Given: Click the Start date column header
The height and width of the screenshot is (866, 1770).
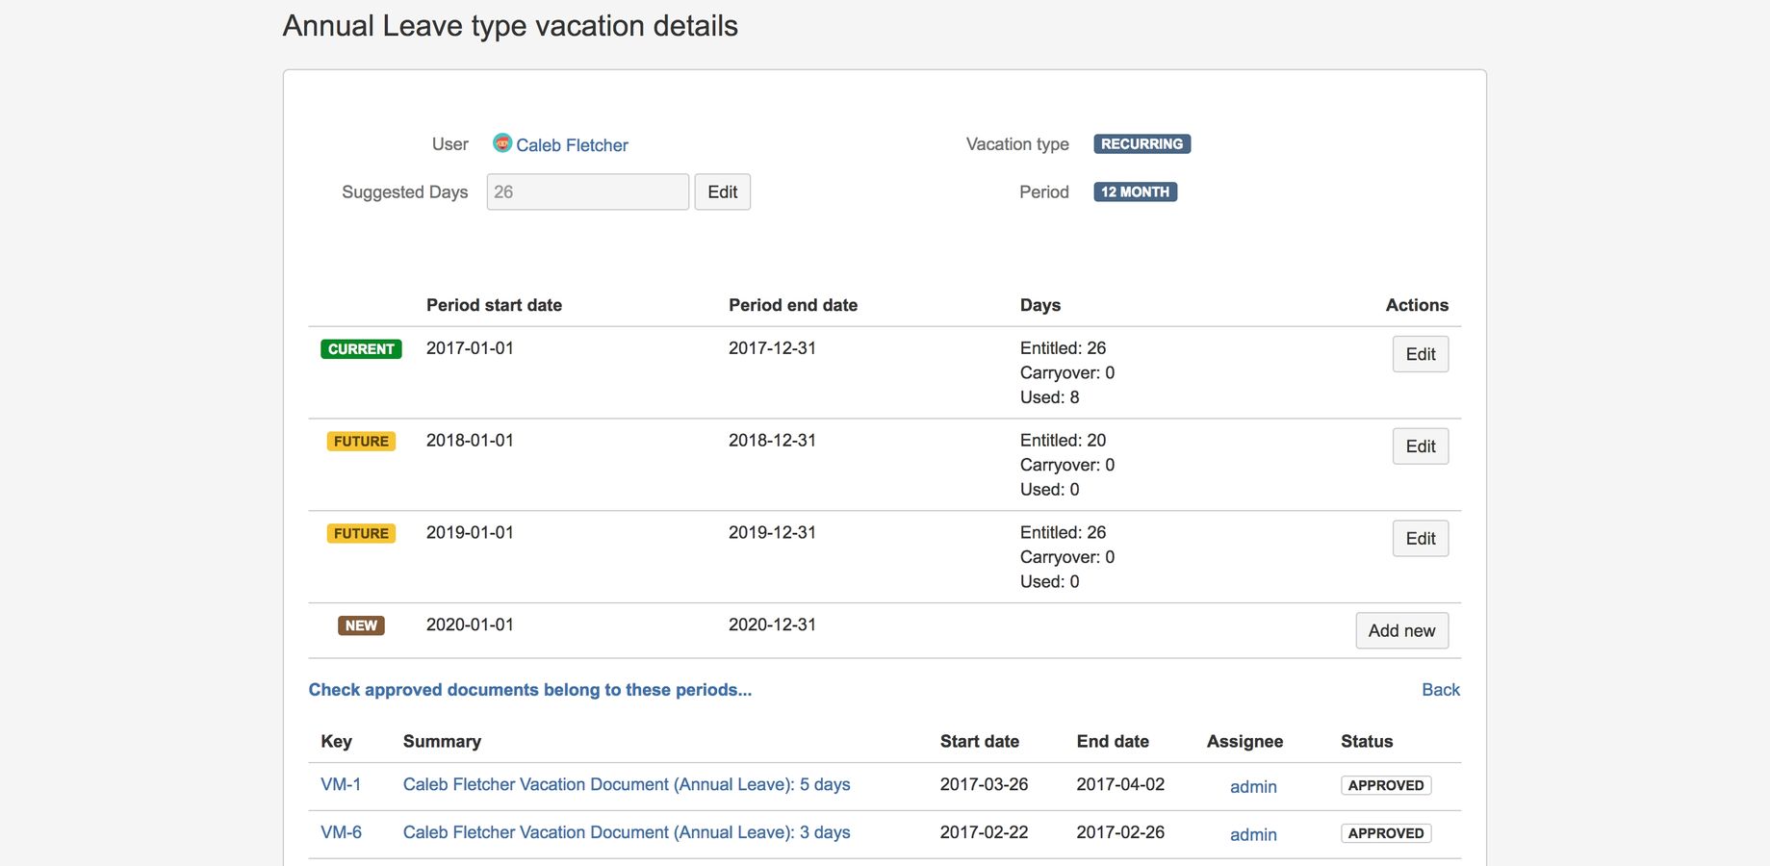Looking at the screenshot, I should click(x=979, y=742).
